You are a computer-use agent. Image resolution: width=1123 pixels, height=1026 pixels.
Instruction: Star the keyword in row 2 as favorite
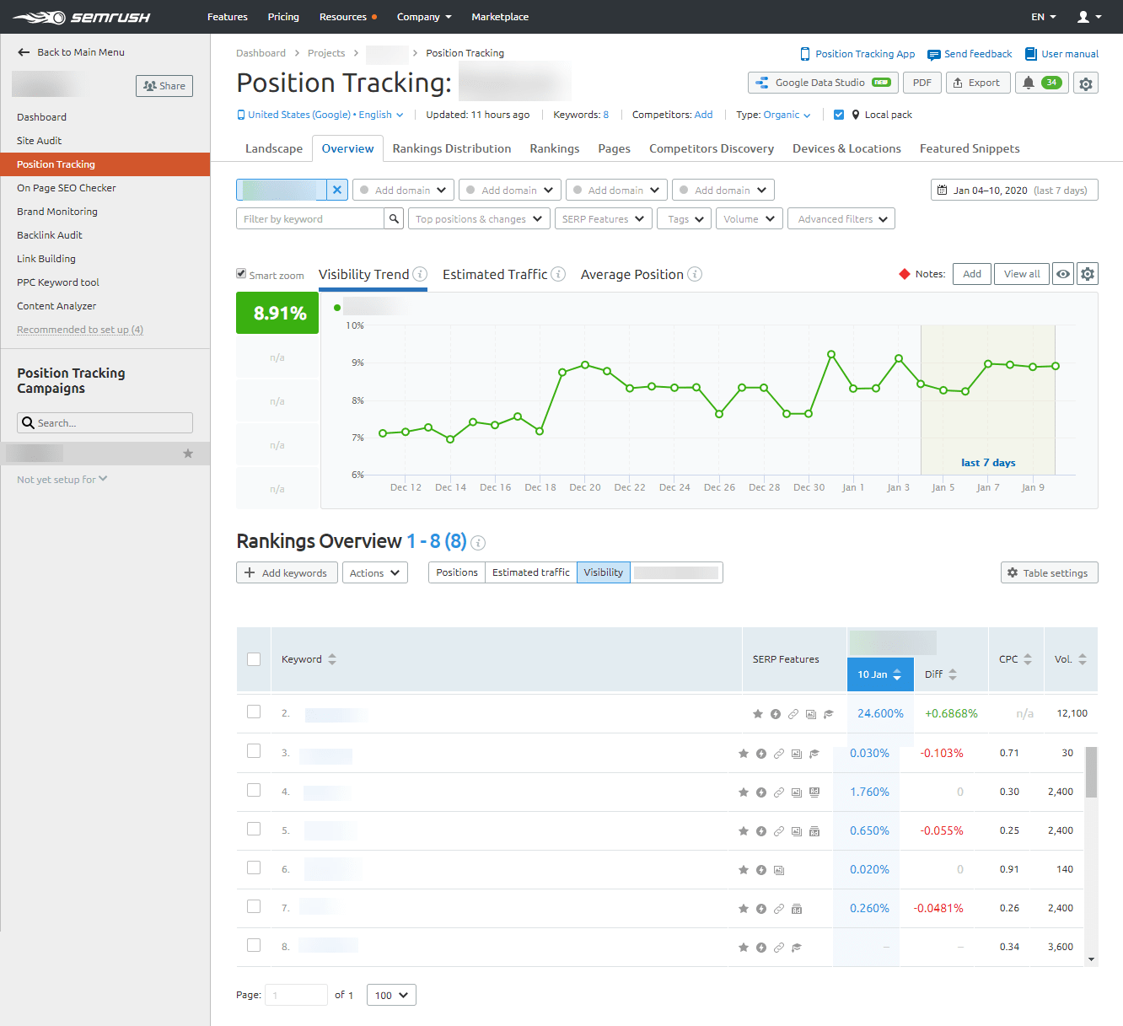pyautogui.click(x=757, y=713)
